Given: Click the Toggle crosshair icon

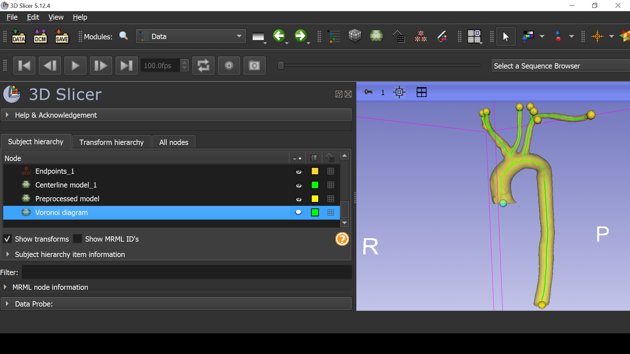Looking at the screenshot, I should coord(598,36).
